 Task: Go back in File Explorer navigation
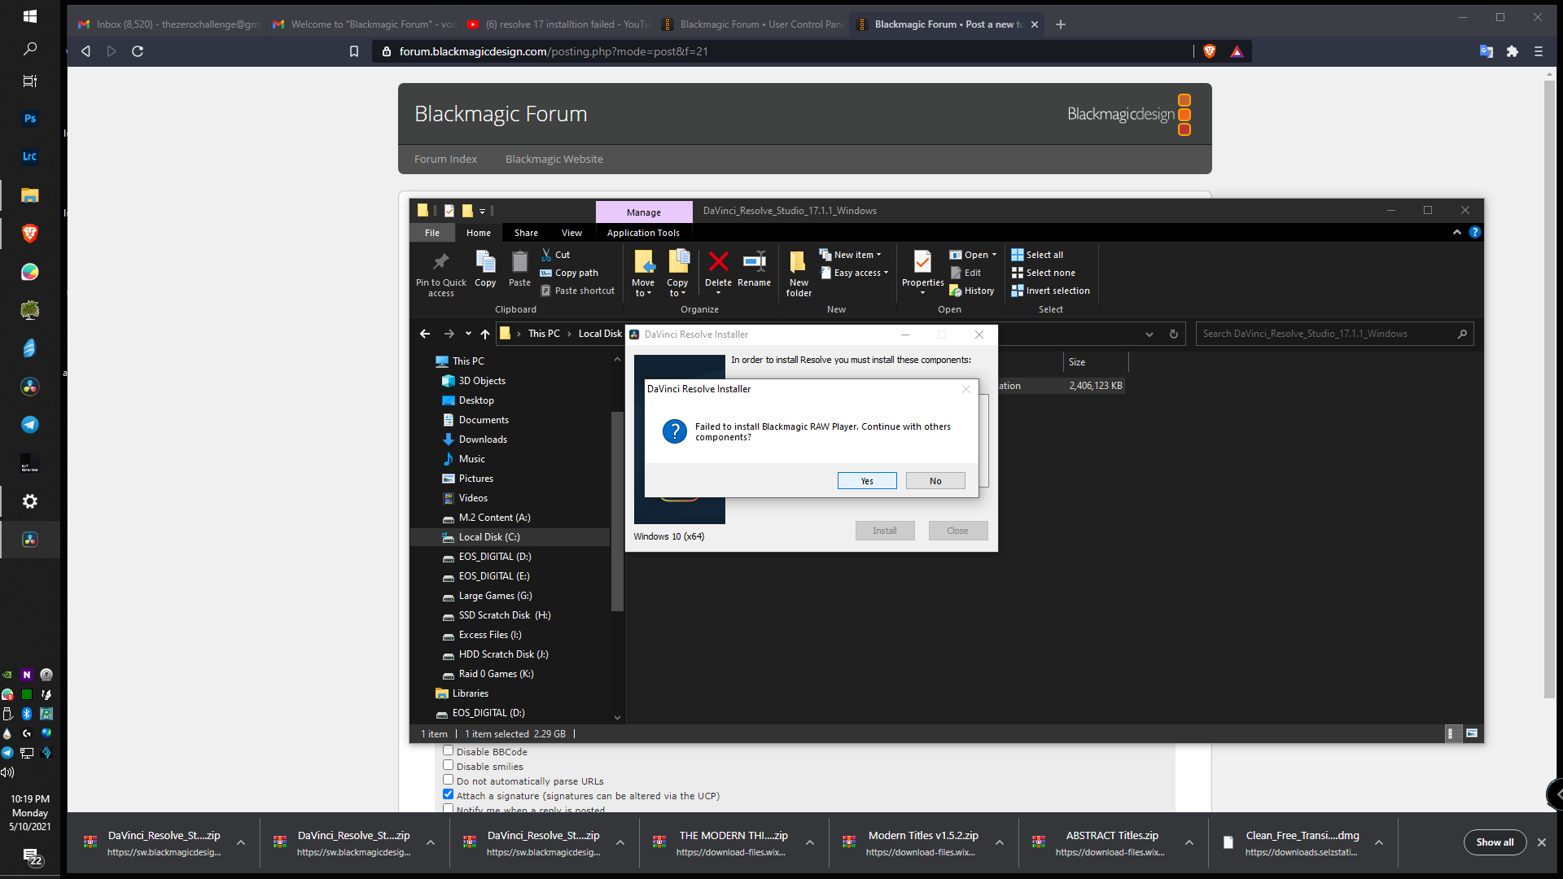[x=425, y=334]
